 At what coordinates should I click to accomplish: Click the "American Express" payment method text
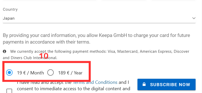(156, 51)
